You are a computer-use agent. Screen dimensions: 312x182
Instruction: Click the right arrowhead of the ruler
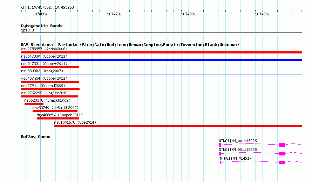click(301, 11)
